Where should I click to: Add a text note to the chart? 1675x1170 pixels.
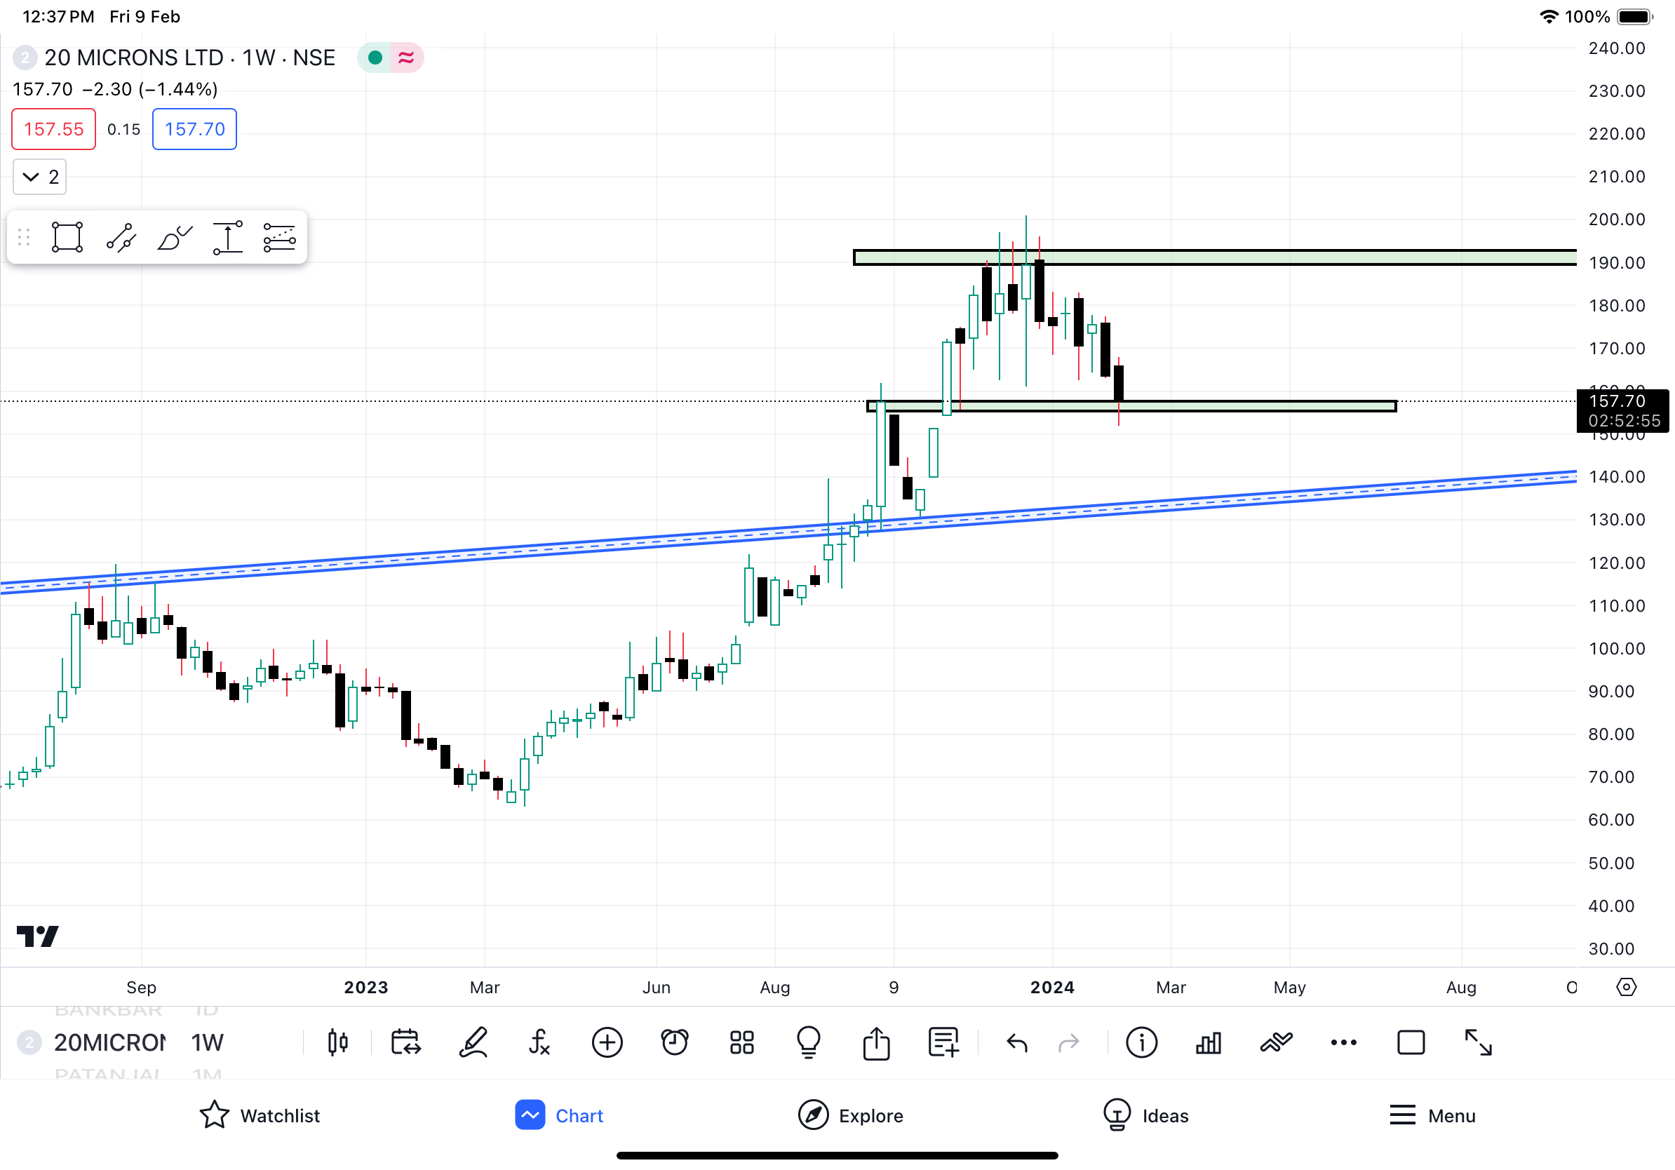click(x=943, y=1042)
